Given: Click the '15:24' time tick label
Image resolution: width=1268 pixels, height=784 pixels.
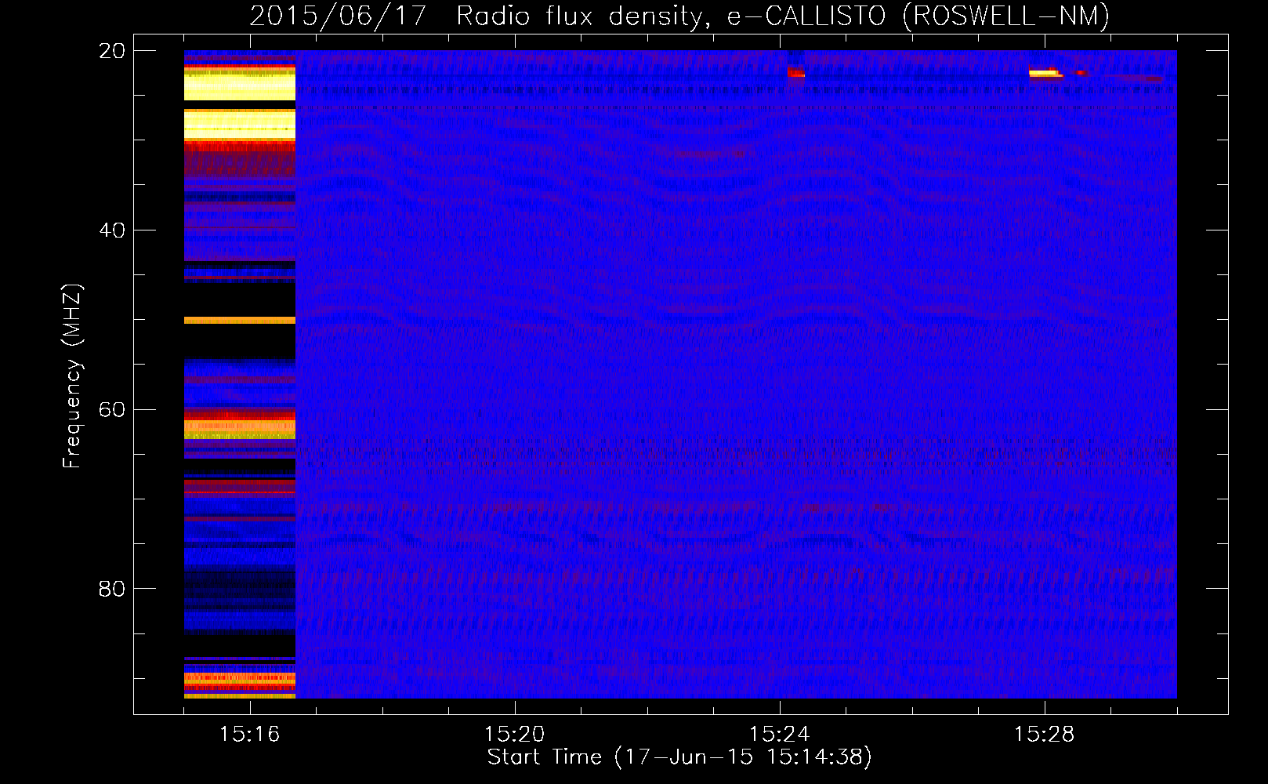Looking at the screenshot, I should click(x=779, y=735).
